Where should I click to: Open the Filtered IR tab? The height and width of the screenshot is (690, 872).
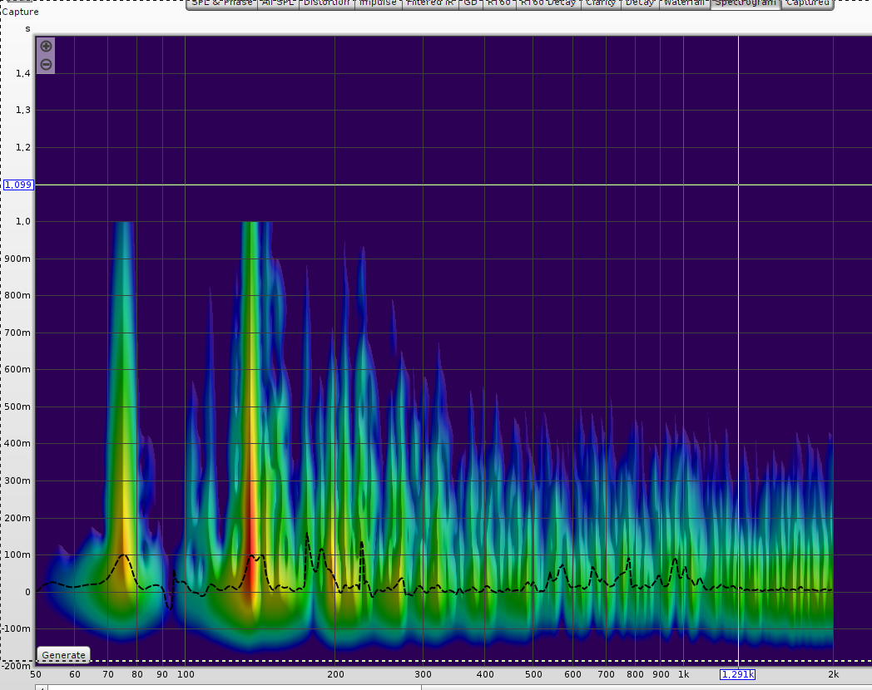pos(430,3)
